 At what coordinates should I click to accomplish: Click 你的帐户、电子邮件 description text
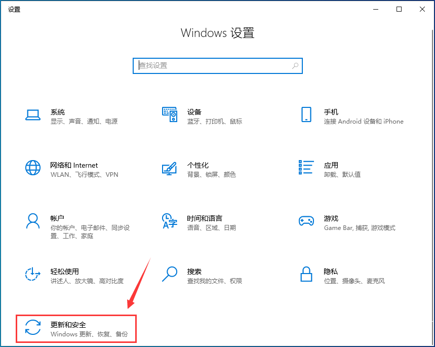(90, 232)
